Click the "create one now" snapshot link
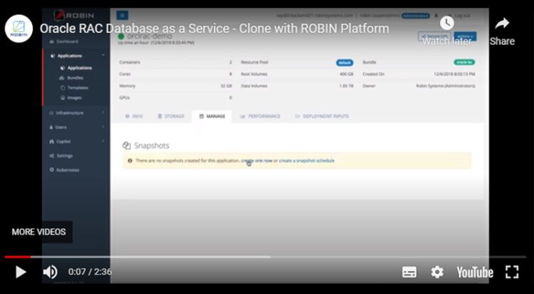Image resolution: width=534 pixels, height=294 pixels. click(x=257, y=161)
